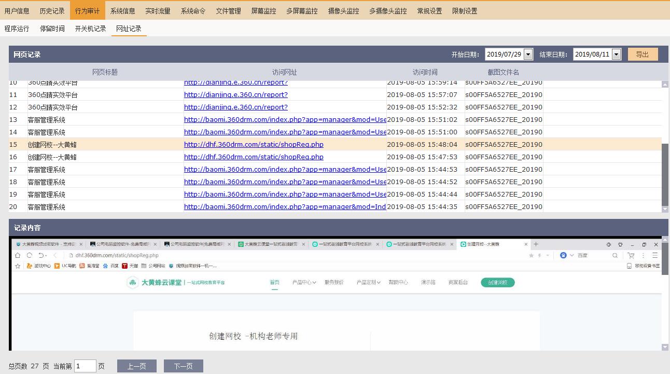Select the 开关机记录 sub-tab

click(90, 29)
